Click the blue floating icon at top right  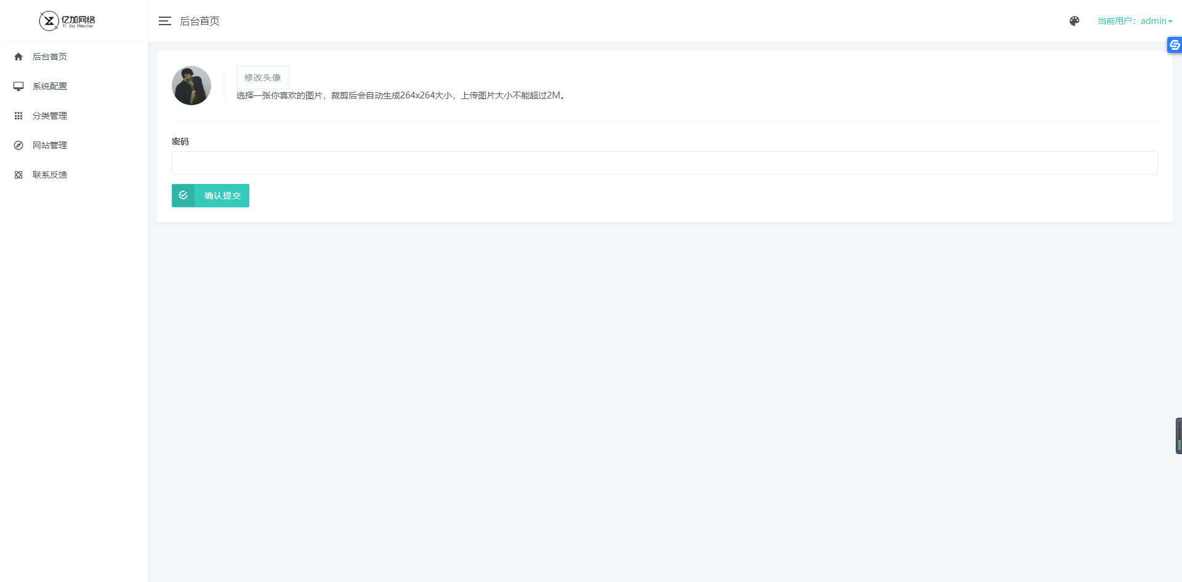click(x=1174, y=45)
